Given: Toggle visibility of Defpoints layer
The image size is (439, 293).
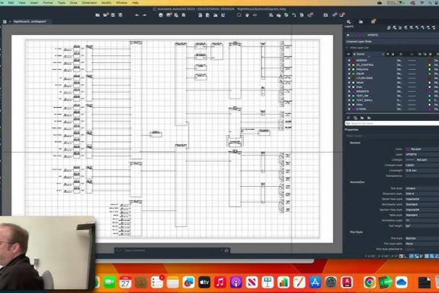Looking at the screenshot, I should [349, 69].
